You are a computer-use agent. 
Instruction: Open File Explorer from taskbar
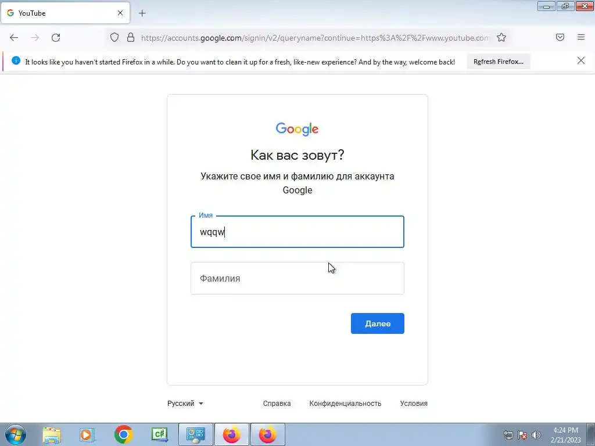pos(52,434)
